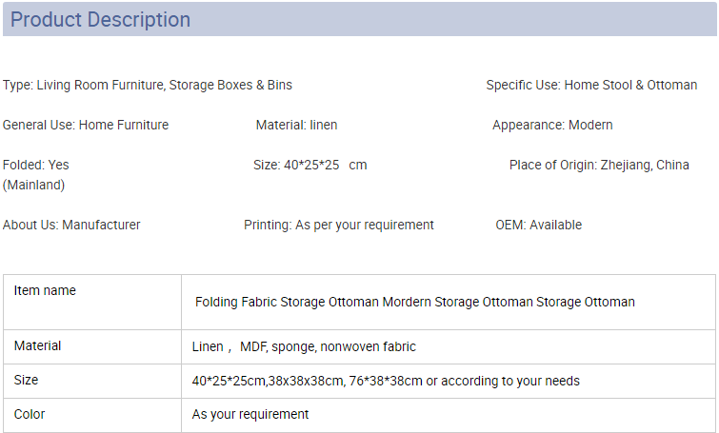Click the As your requirement color cell
719x433 pixels.
449,415
